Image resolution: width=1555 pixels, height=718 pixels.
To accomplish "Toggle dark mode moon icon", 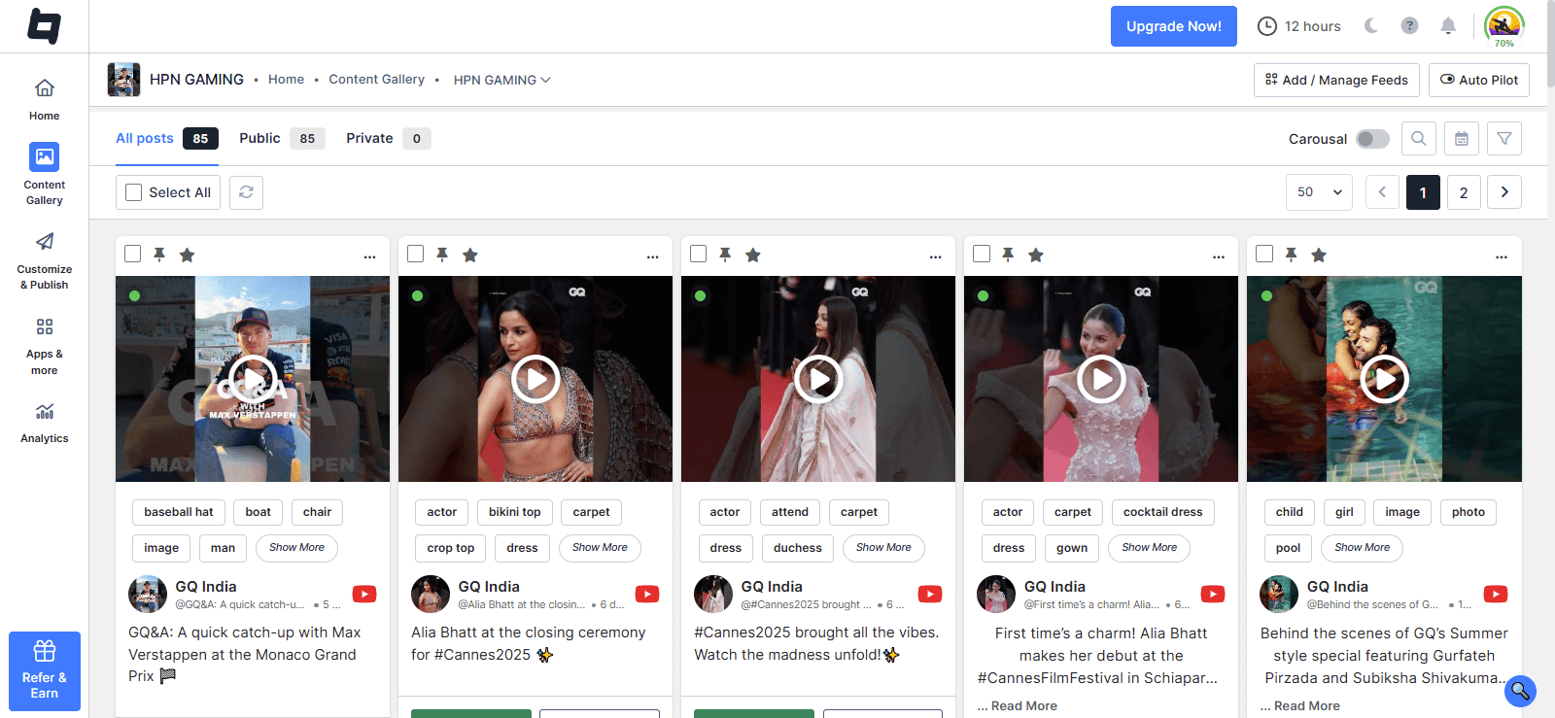I will pyautogui.click(x=1371, y=26).
